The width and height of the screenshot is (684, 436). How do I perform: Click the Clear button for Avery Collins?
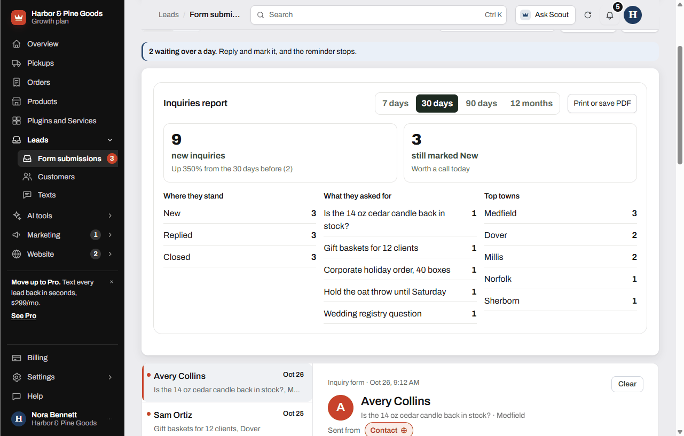click(x=627, y=384)
